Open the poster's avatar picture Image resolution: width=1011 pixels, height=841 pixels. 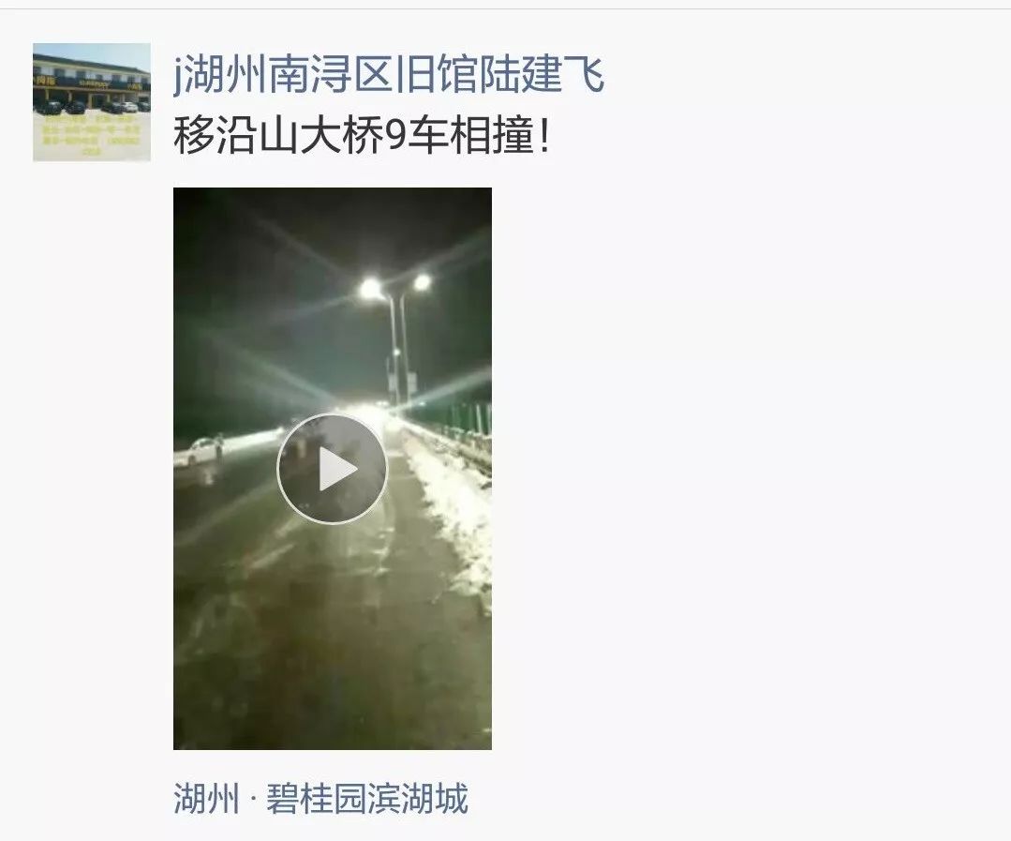(92, 102)
